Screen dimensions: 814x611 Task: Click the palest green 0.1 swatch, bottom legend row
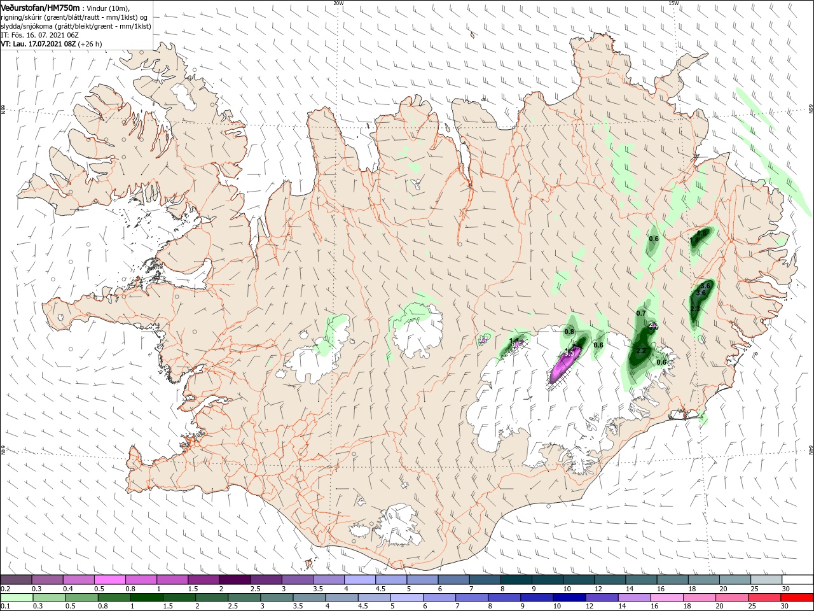(17, 598)
